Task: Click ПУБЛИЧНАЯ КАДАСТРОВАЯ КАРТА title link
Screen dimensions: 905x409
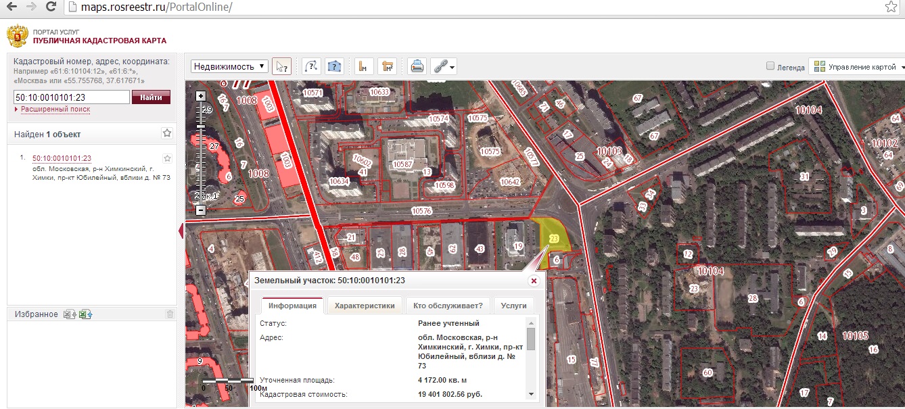Action: coord(99,41)
